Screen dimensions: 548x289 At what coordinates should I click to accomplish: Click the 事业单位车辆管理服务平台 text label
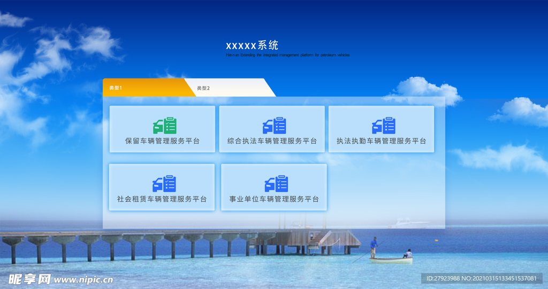click(x=274, y=199)
